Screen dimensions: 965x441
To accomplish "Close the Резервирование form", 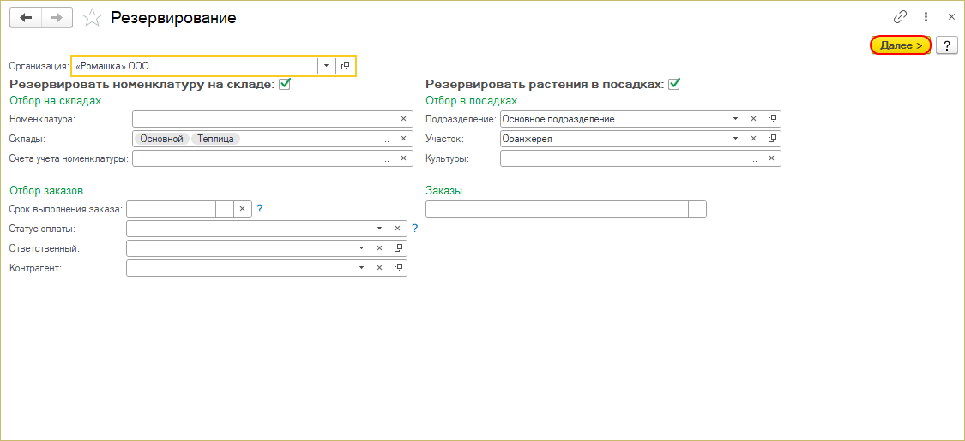I will point(950,17).
